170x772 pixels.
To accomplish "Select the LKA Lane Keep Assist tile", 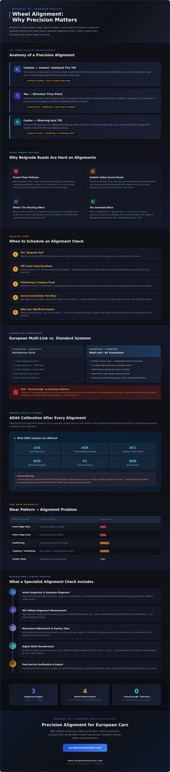I will click(37, 449).
